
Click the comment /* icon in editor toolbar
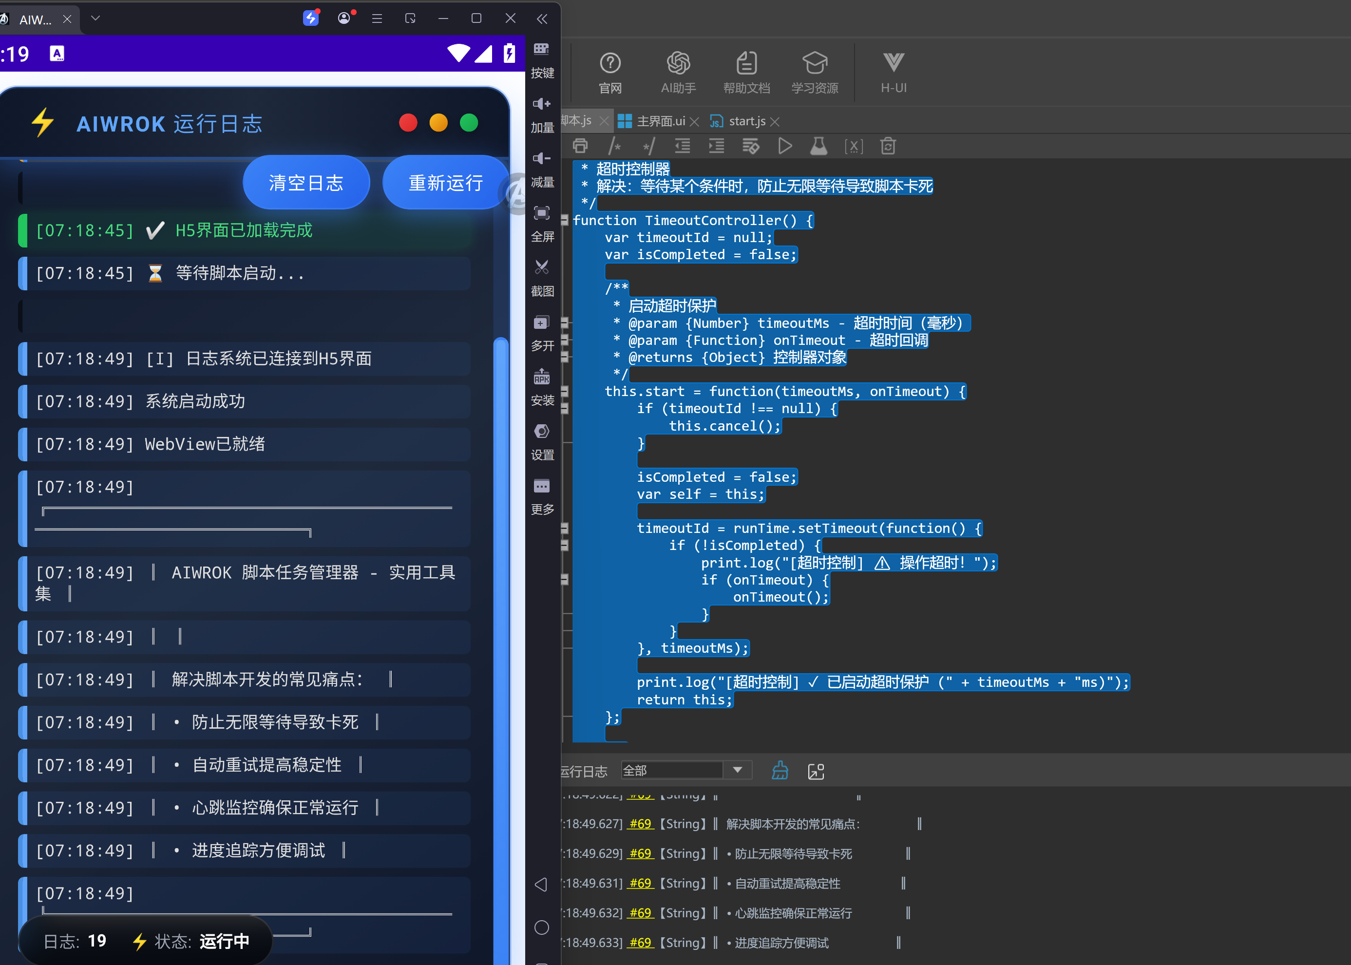[614, 146]
